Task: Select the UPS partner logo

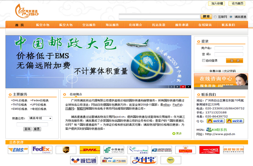Action: coord(66,150)
